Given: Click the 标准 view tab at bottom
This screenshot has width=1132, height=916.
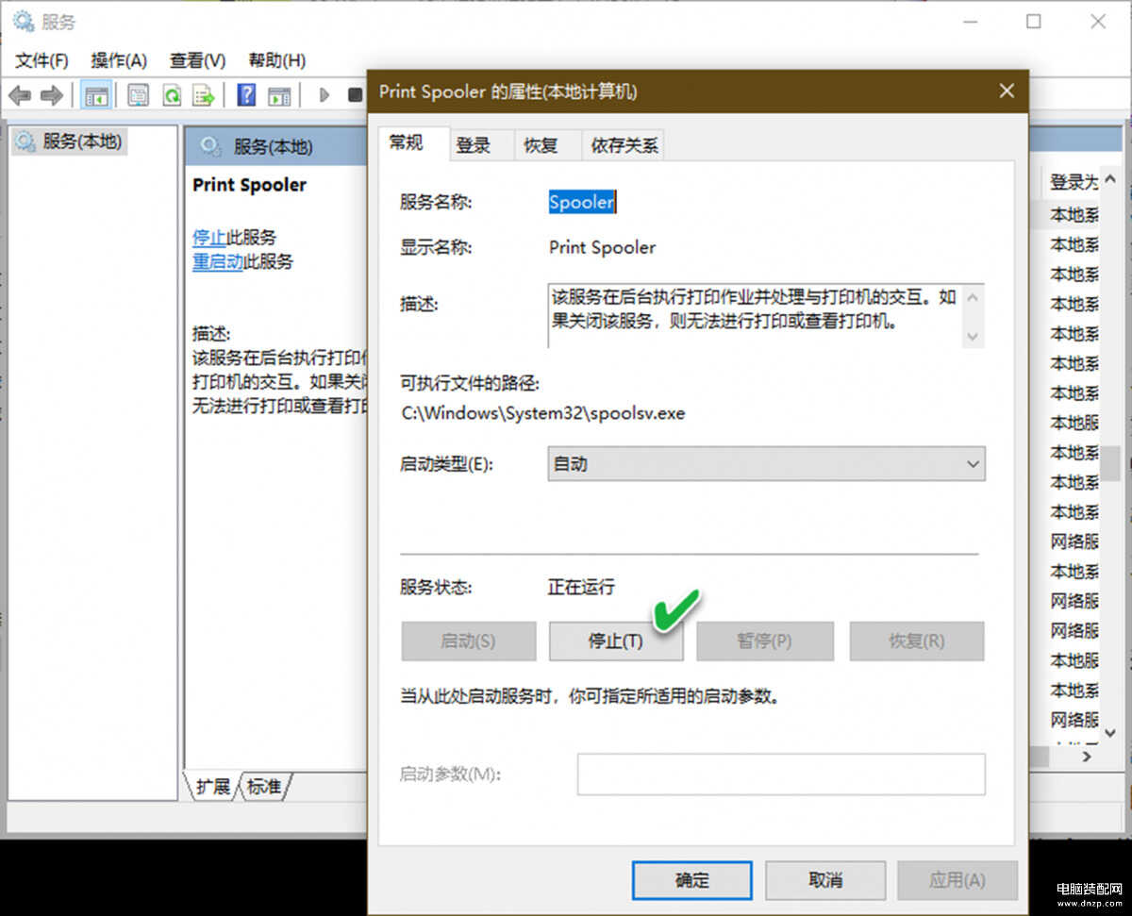Looking at the screenshot, I should pos(265,786).
